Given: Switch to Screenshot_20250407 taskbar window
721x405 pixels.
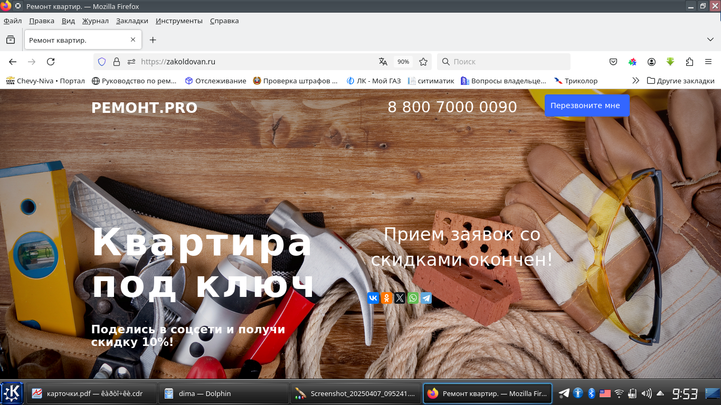Looking at the screenshot, I should [x=356, y=393].
